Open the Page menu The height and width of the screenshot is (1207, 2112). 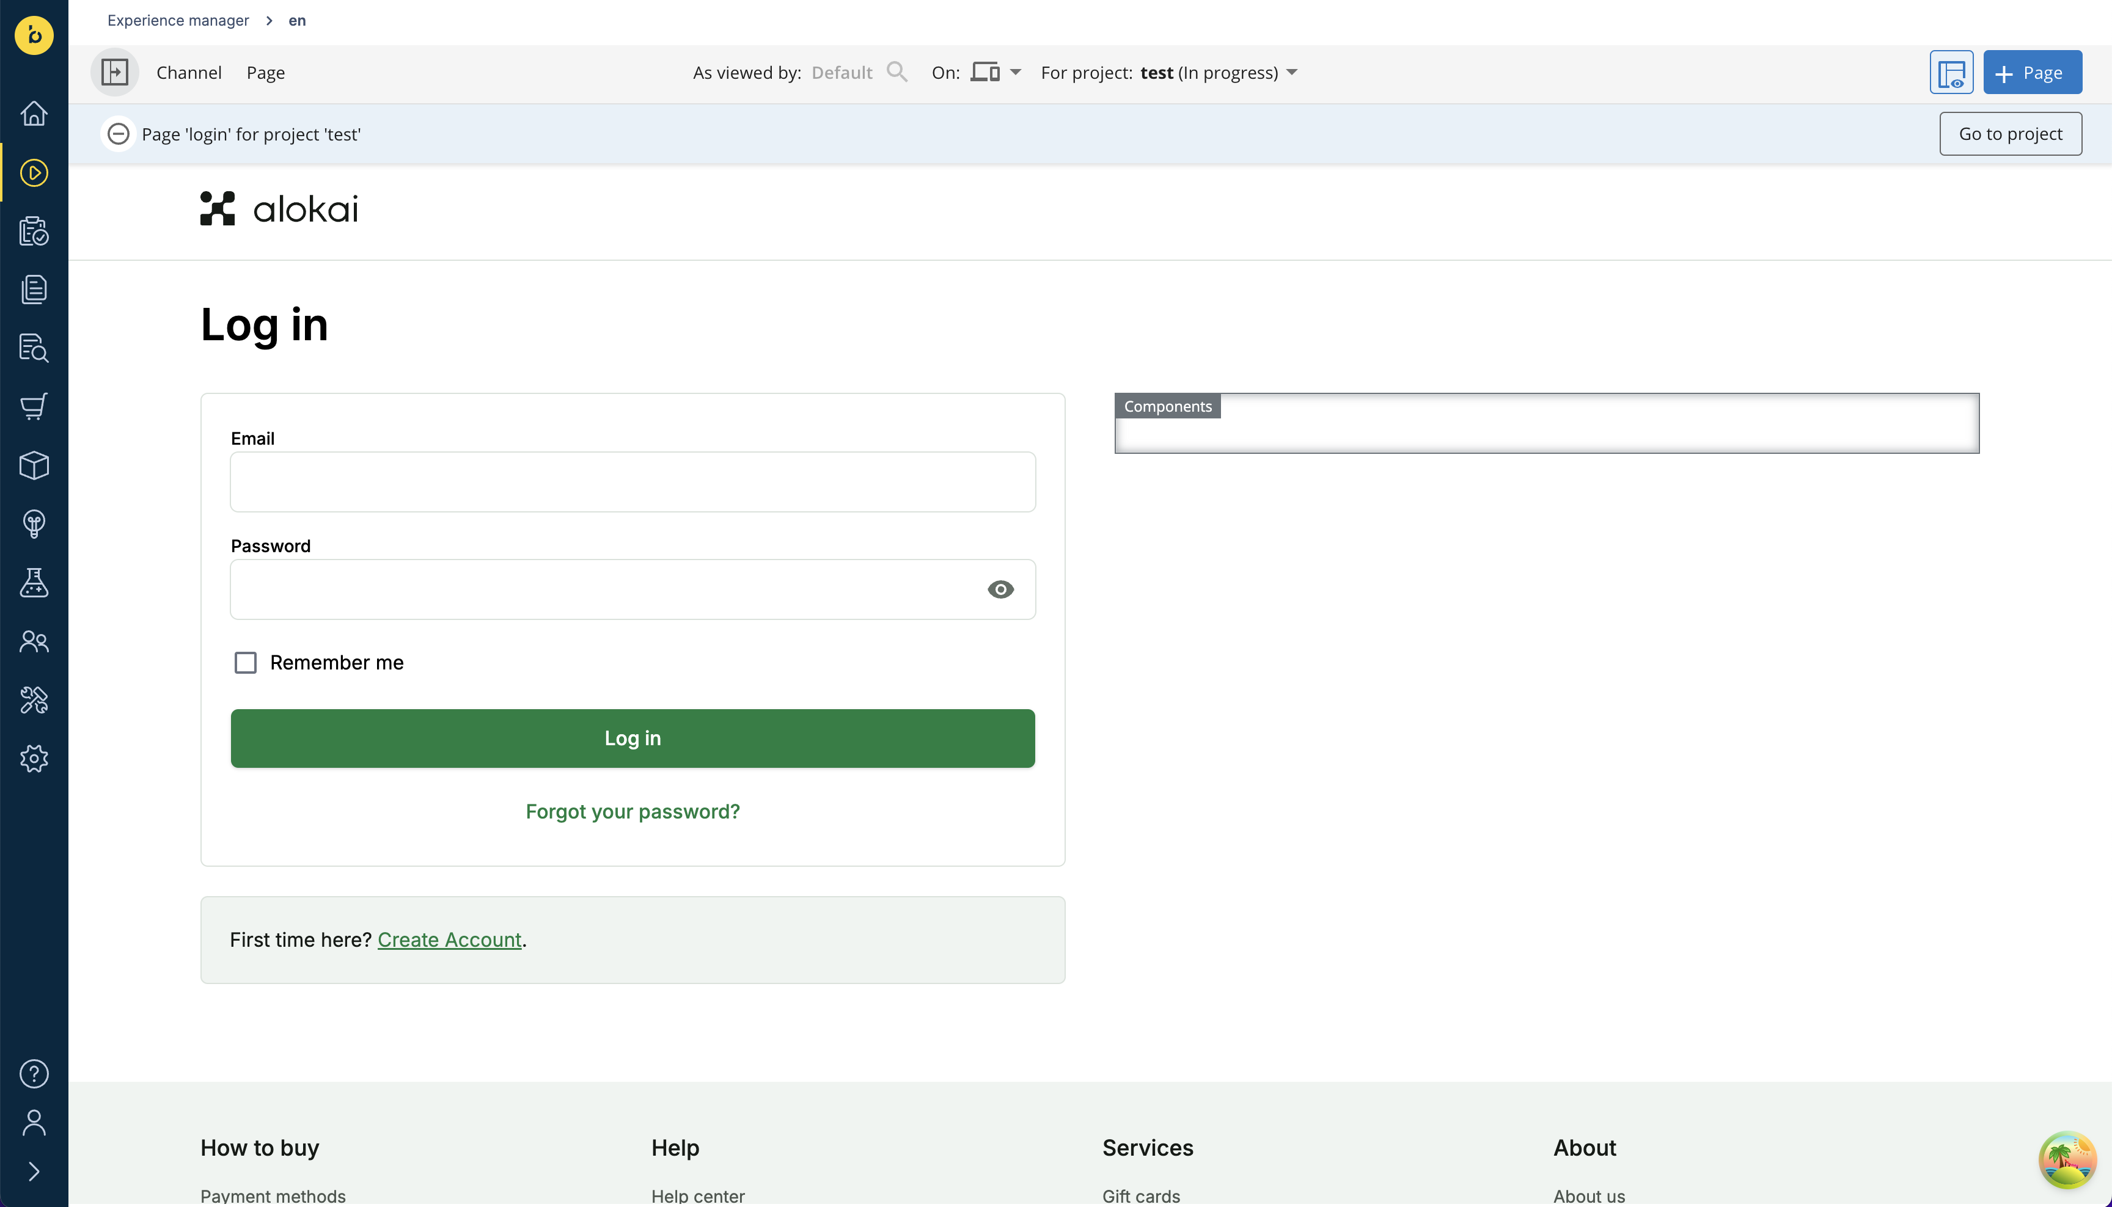pos(265,72)
